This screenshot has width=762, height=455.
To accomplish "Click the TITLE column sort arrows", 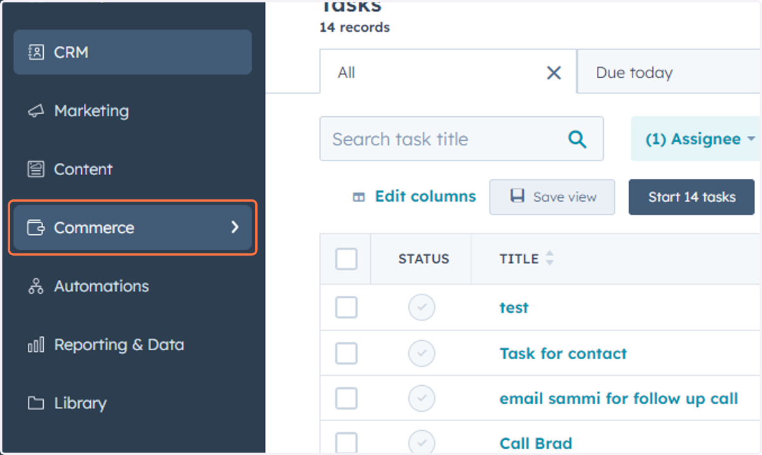I will pos(550,259).
